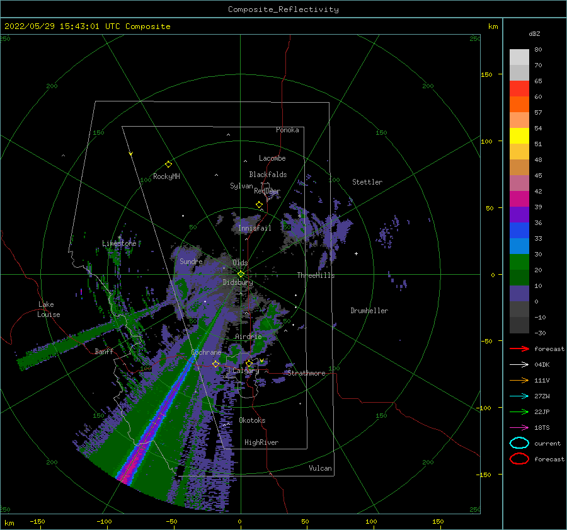The image size is (567, 530).
Task: Click the white plus marker east of ThreeHills
Action: click(356, 253)
